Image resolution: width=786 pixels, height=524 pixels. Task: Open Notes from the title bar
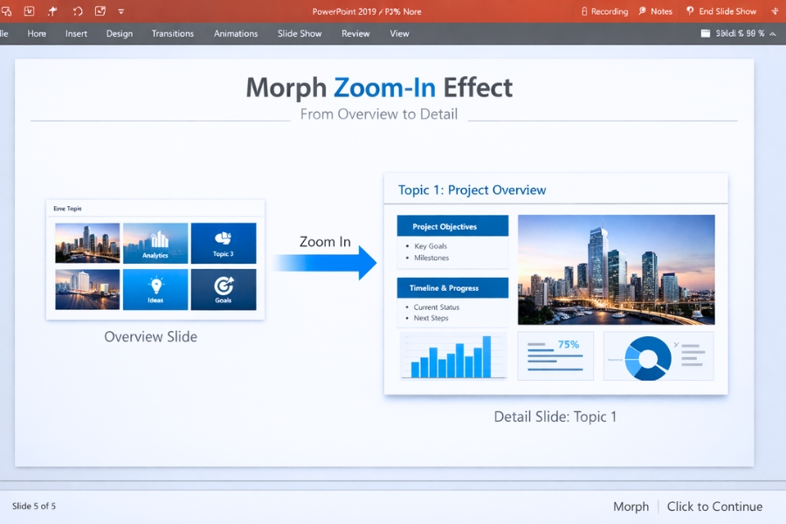(655, 11)
